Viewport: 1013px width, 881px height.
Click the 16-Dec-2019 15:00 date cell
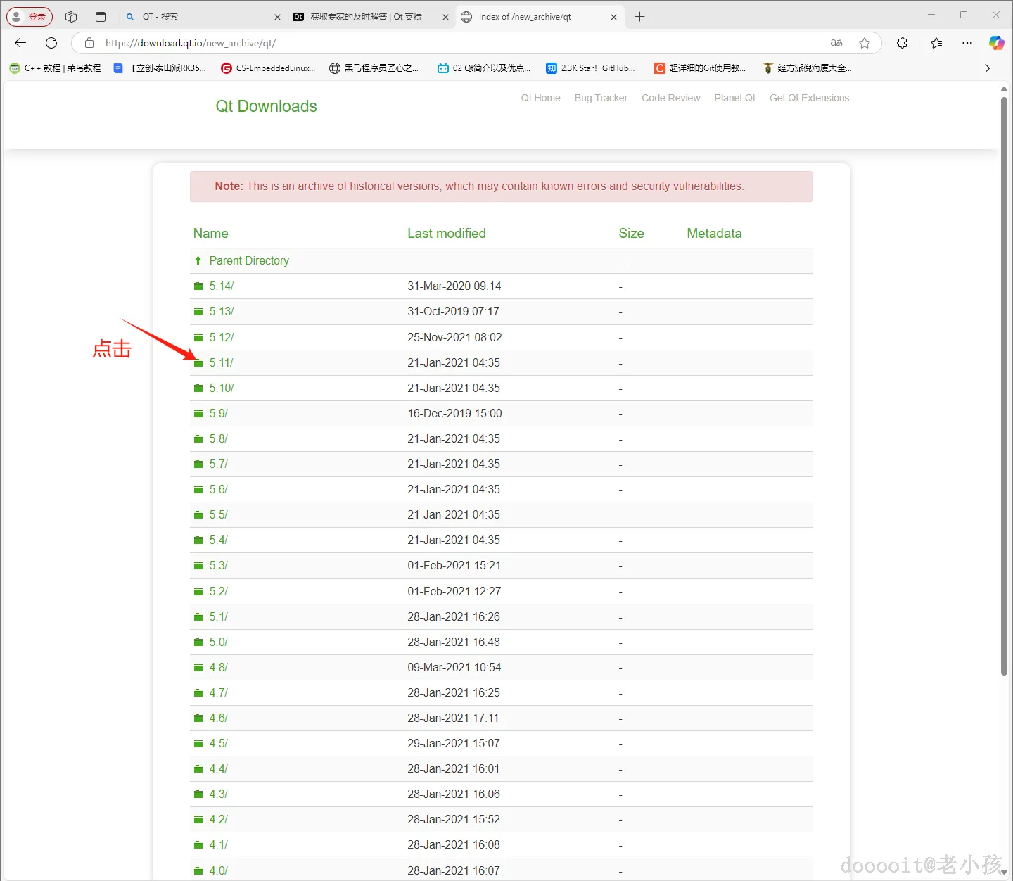[454, 413]
